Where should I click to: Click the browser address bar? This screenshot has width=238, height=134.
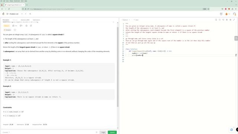[x=115, y=9]
